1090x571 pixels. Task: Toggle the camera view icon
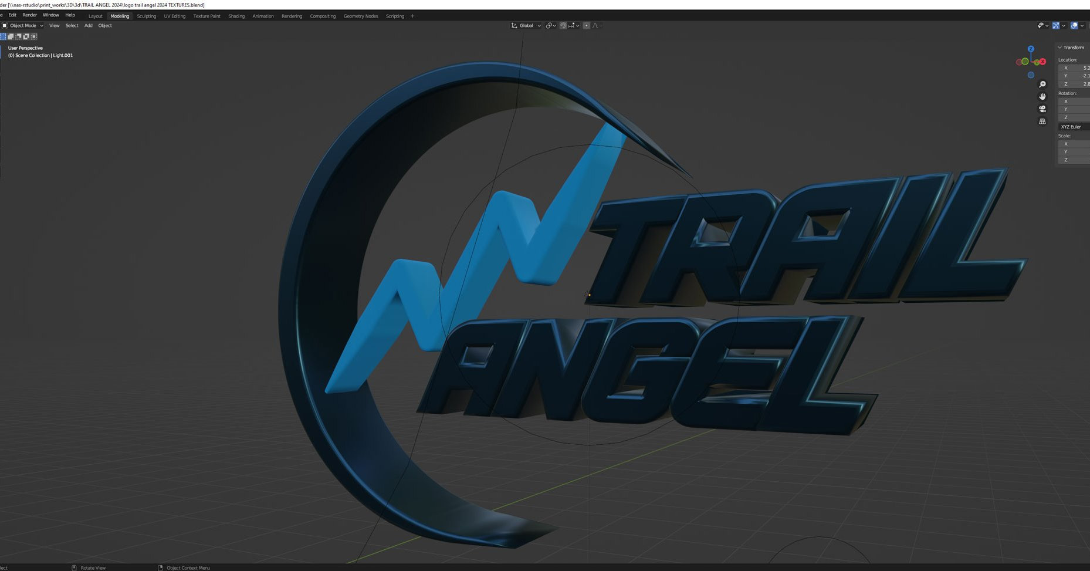[1042, 109]
